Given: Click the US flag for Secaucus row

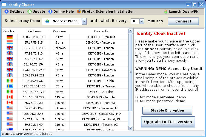Looking at the screenshot, I should (10, 108).
